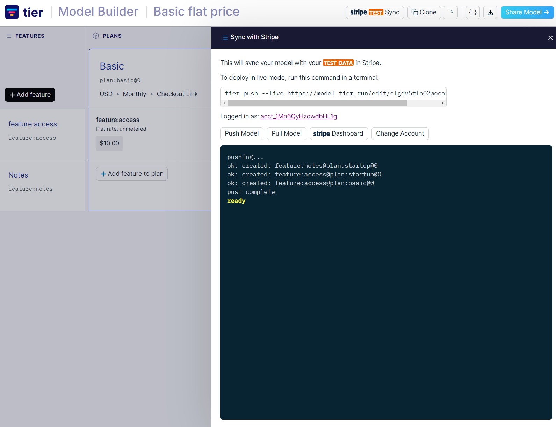Select the feature:access feature in sidebar
Viewport: 556px width, 427px height.
[33, 124]
